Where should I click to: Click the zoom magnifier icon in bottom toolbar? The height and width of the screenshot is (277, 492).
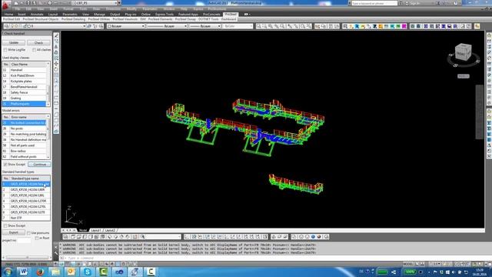pos(143,237)
